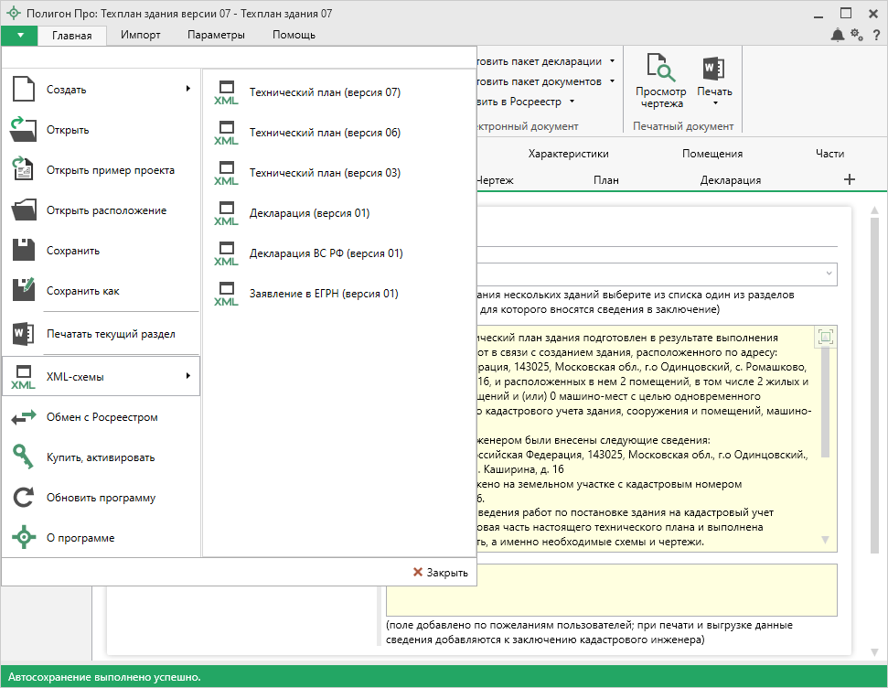The height and width of the screenshot is (688, 888).
Task: Open the green application menu dropdown
Action: click(19, 35)
